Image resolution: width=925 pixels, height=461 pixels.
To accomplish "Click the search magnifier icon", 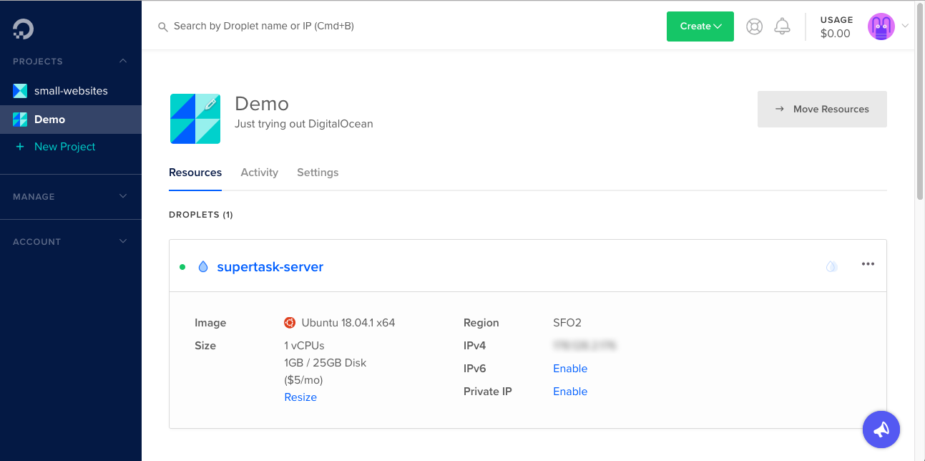I will (x=163, y=26).
